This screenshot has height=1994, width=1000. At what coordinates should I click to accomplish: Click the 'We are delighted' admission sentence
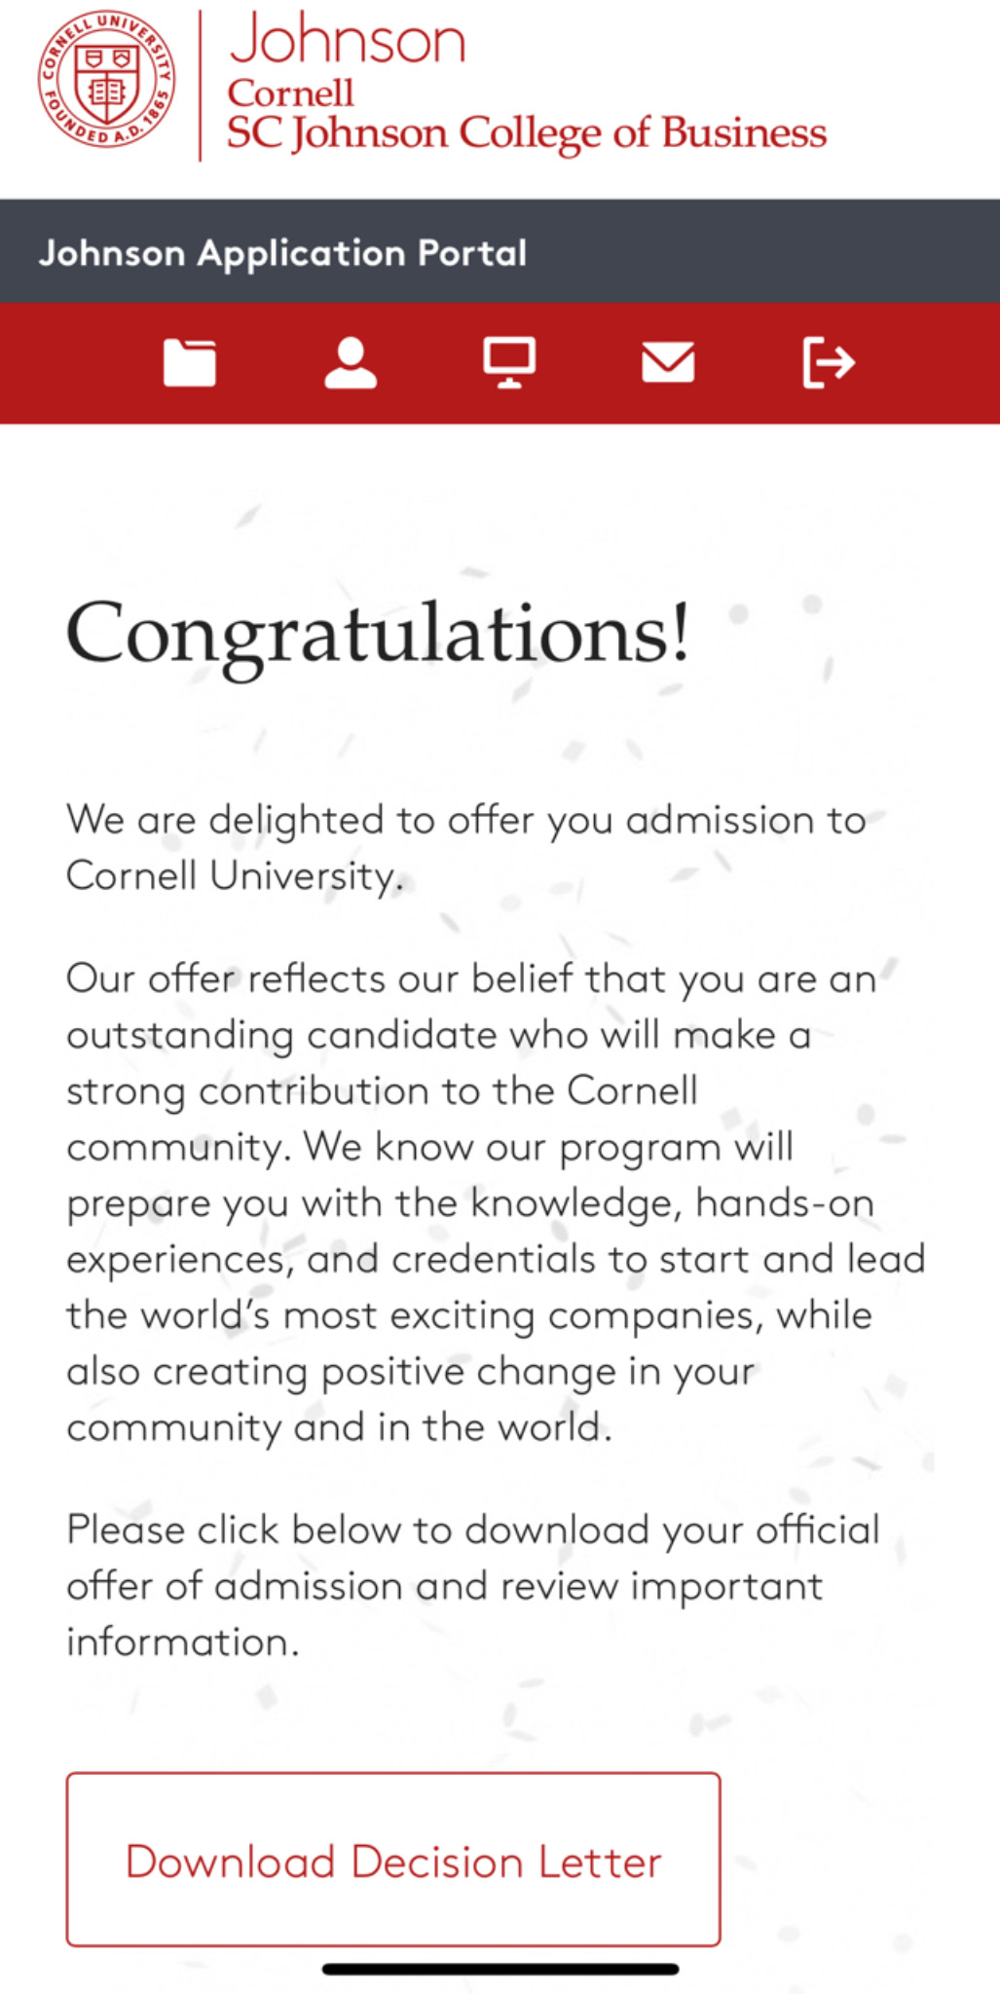tap(466, 847)
